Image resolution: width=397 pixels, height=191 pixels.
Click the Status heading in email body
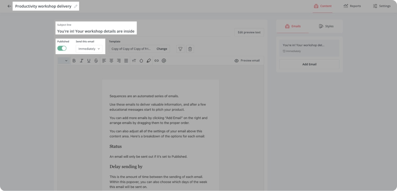[x=116, y=146]
